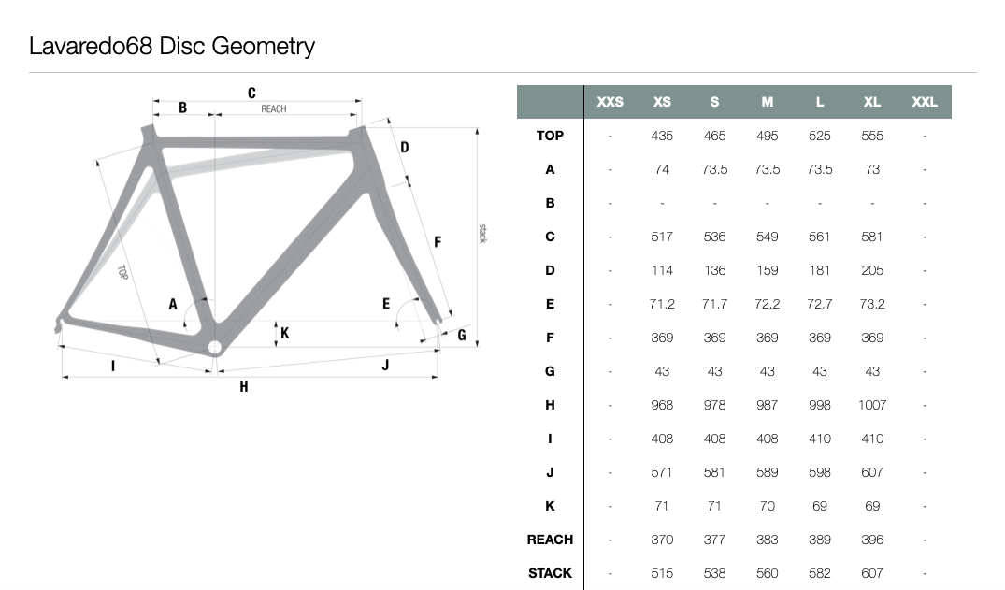1005x590 pixels.
Task: Click the STACK row label in table
Action: point(550,573)
